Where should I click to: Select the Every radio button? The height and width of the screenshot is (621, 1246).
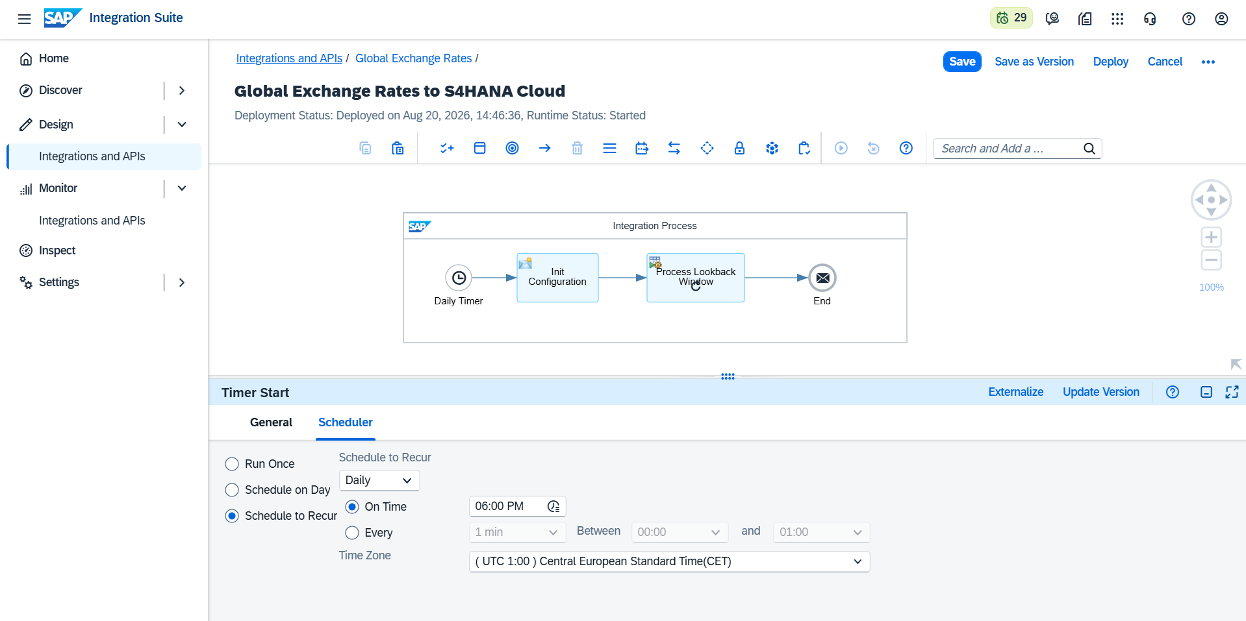coord(352,533)
